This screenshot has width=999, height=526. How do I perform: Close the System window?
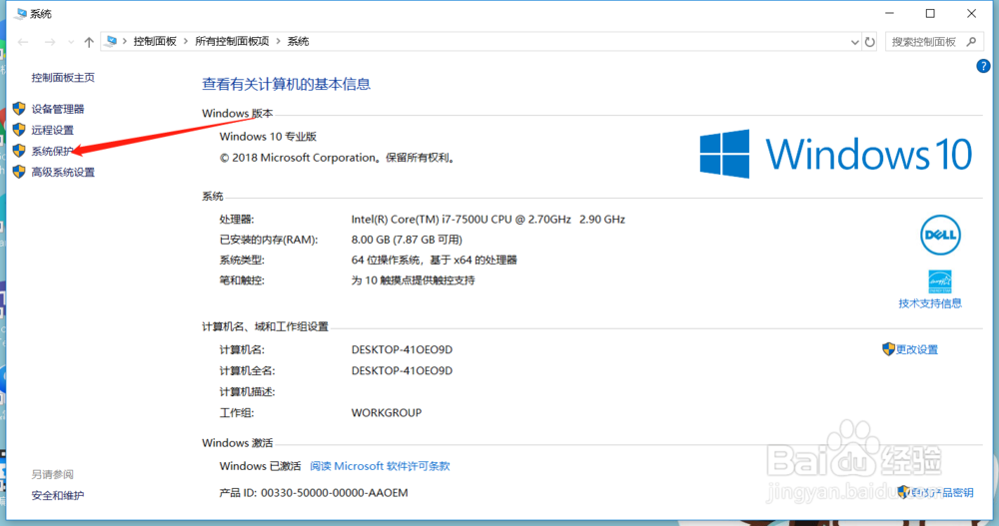(972, 13)
